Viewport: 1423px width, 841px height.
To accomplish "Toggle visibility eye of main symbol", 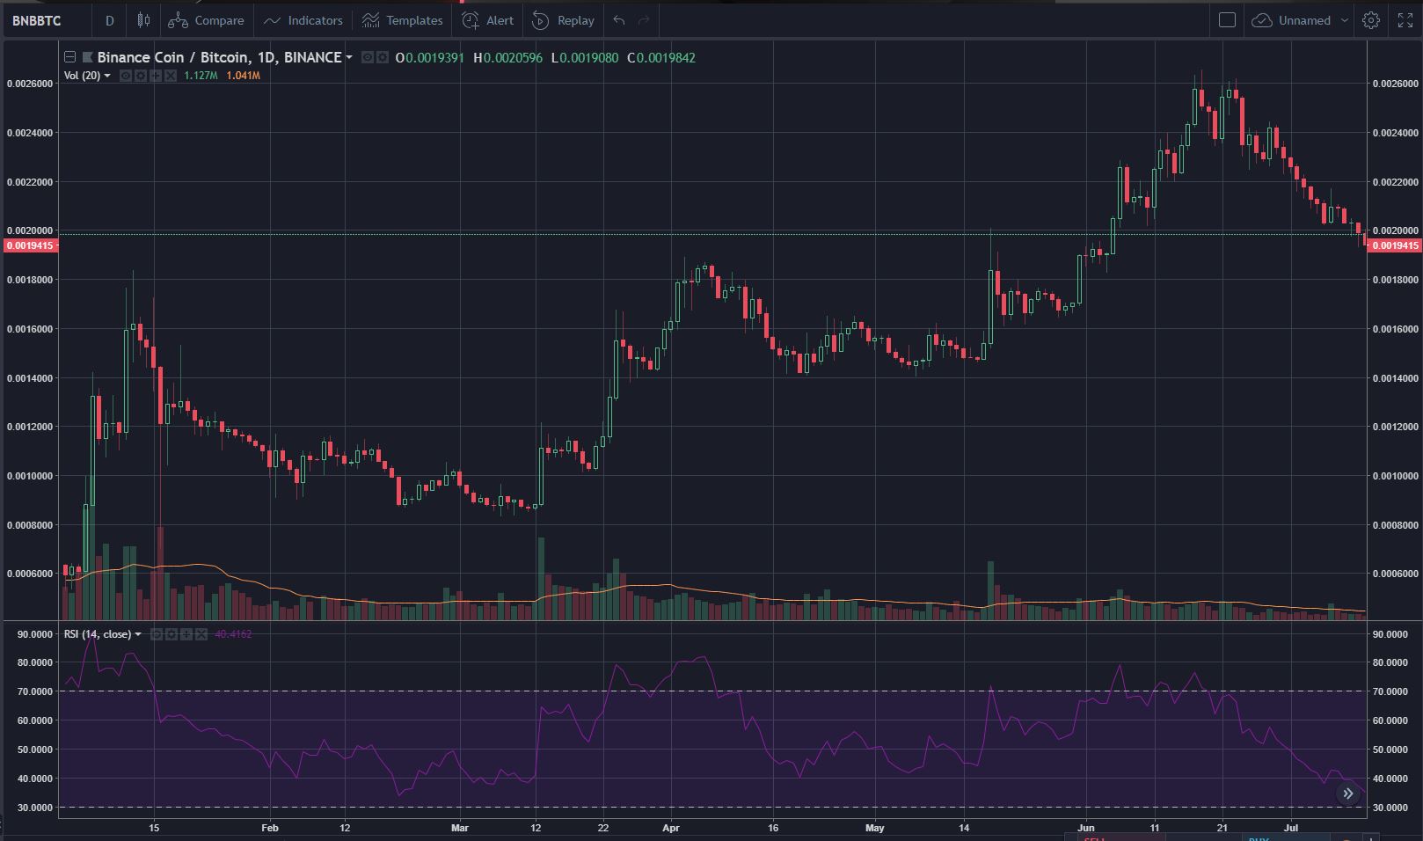I will pos(369,57).
